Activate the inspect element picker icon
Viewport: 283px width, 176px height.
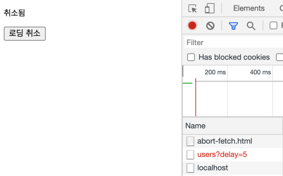(193, 8)
